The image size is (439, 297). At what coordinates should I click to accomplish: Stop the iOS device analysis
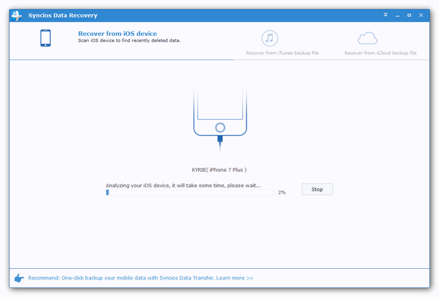pyautogui.click(x=317, y=189)
